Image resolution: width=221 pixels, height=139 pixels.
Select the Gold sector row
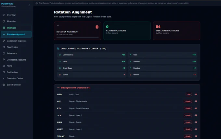point(162,55)
